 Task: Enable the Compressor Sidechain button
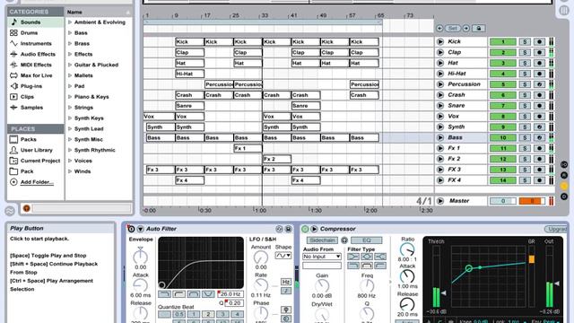click(x=322, y=240)
